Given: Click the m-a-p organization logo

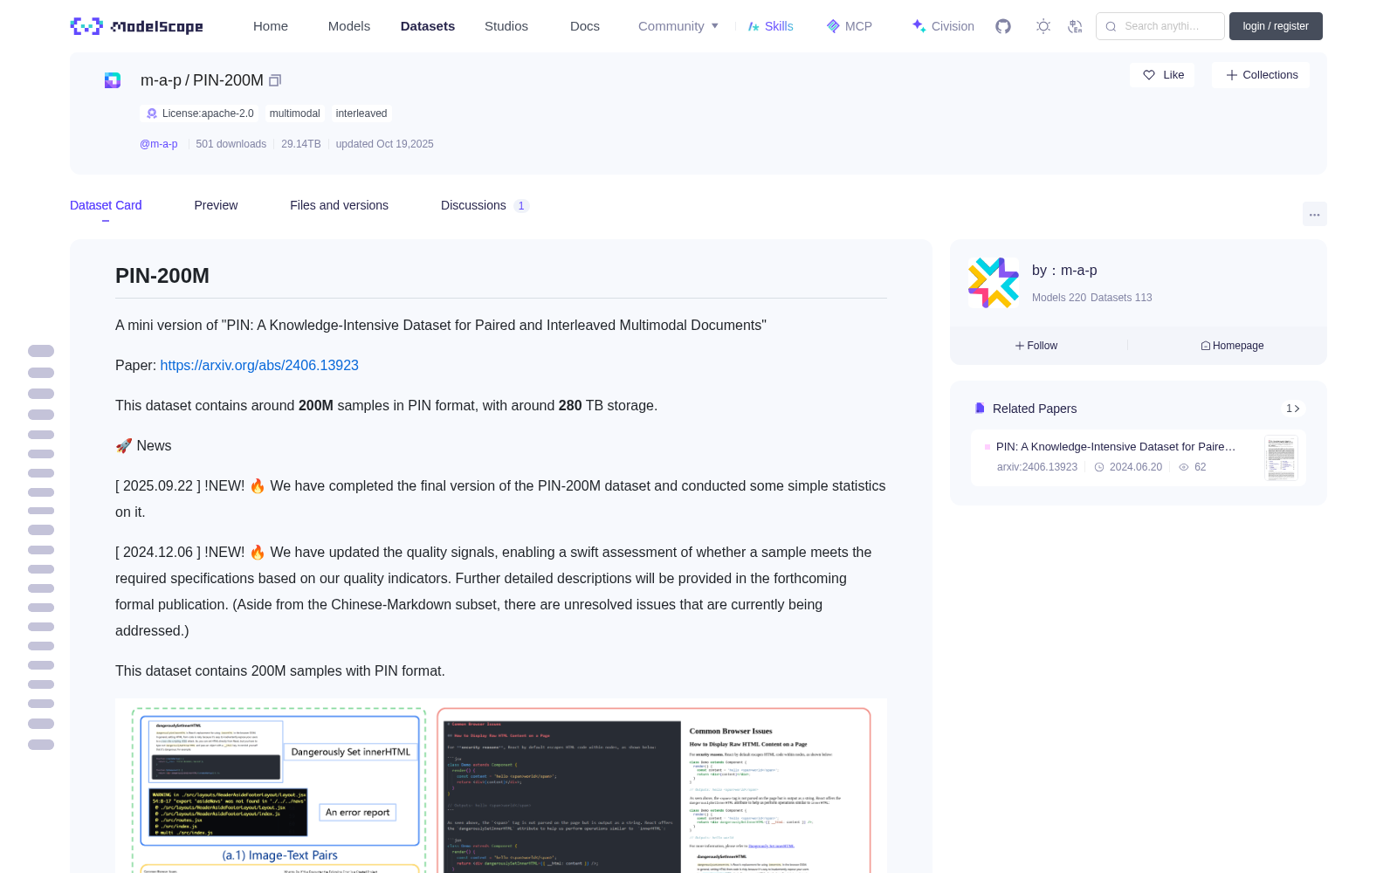Looking at the screenshot, I should click(993, 283).
